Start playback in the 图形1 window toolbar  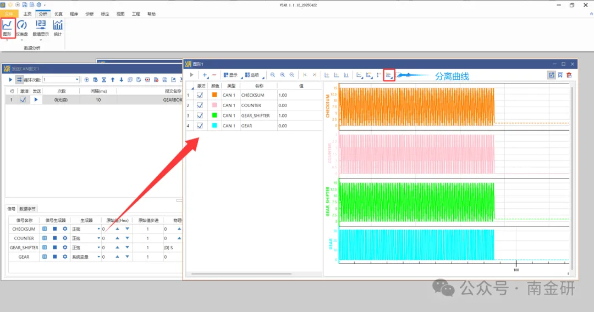[x=192, y=75]
